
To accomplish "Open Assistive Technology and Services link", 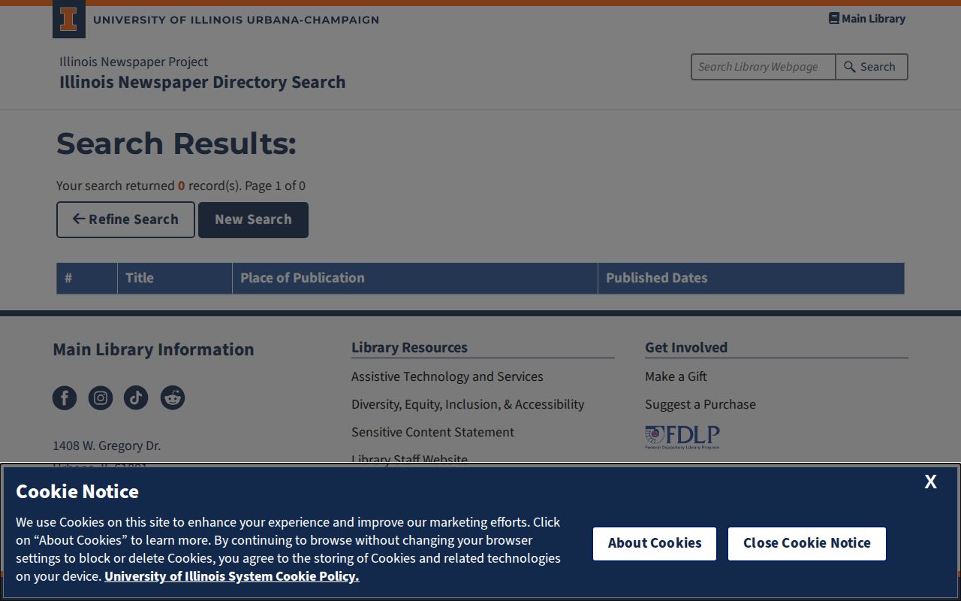I will click(447, 376).
